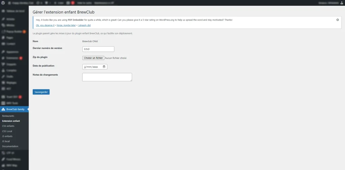Click the 'I already did' link
Image resolution: width=345 pixels, height=170 pixels.
(84, 25)
